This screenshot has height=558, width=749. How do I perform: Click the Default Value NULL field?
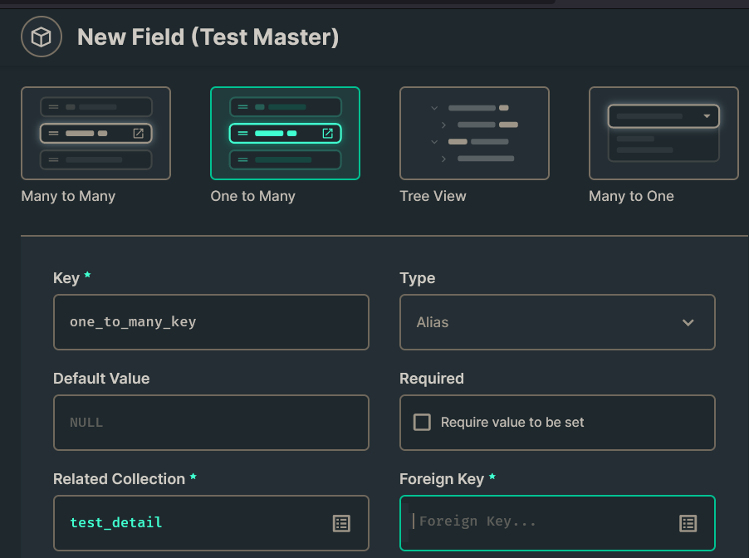tap(211, 423)
